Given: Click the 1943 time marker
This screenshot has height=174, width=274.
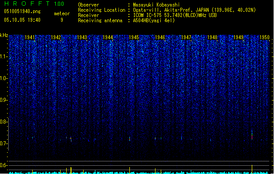Looking at the screenshot, I should click(82, 37).
